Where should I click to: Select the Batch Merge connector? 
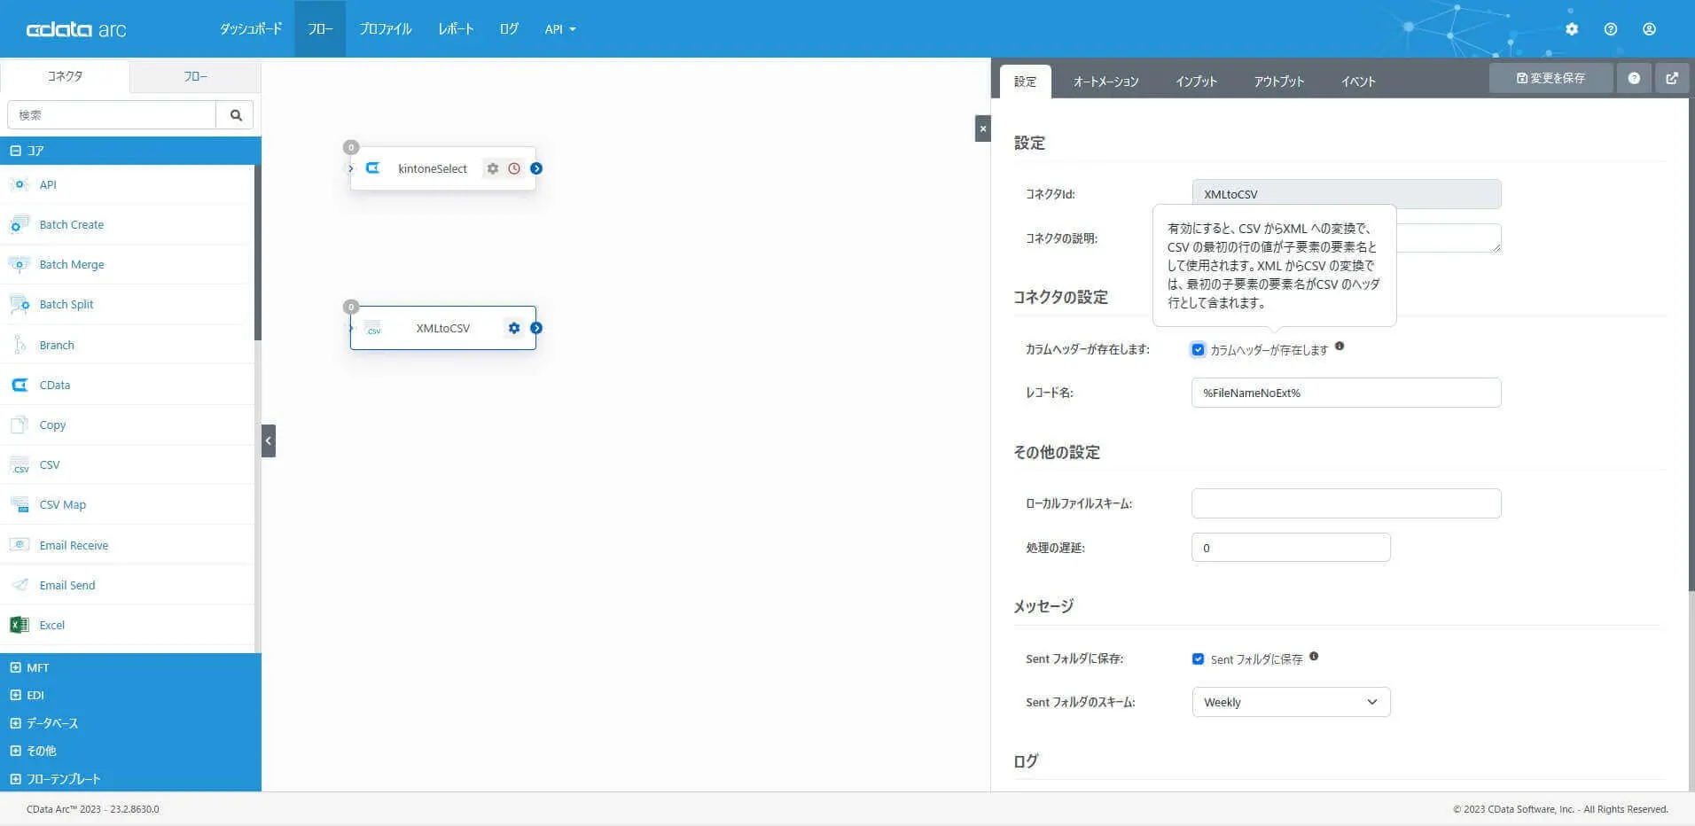128,264
